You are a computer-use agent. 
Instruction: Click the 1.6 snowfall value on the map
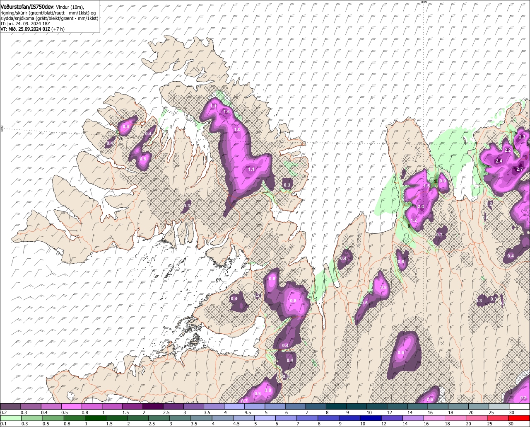226,112
